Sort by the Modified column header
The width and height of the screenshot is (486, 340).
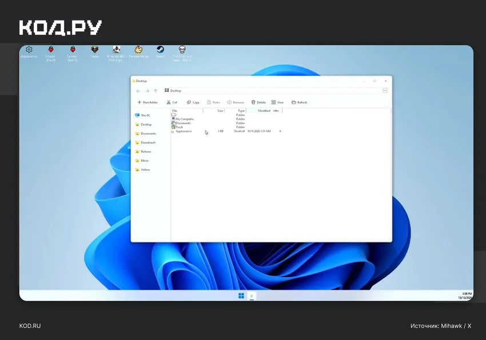click(x=259, y=110)
